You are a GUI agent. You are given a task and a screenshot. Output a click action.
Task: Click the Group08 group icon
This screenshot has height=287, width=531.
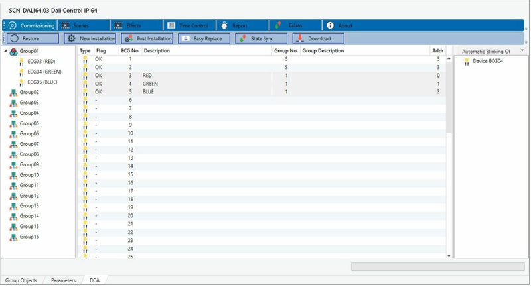tap(13, 155)
